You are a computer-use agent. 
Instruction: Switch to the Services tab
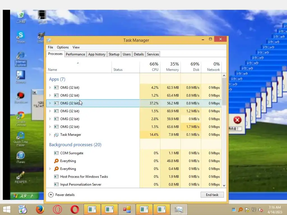pyautogui.click(x=153, y=54)
